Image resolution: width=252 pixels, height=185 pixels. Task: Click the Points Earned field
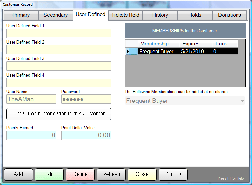[31, 135]
